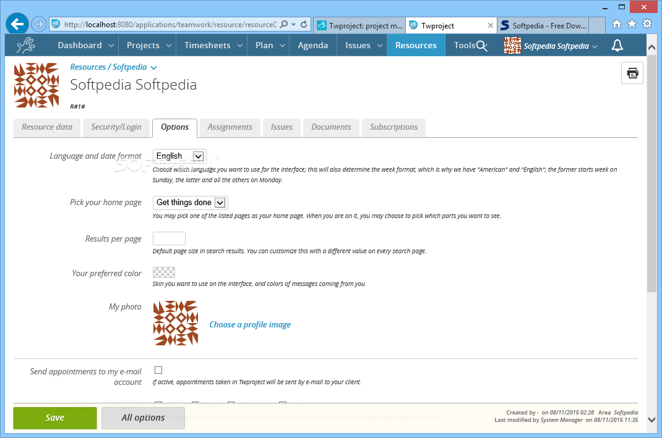Switch to Resource data tab
The height and width of the screenshot is (438, 662).
47,127
